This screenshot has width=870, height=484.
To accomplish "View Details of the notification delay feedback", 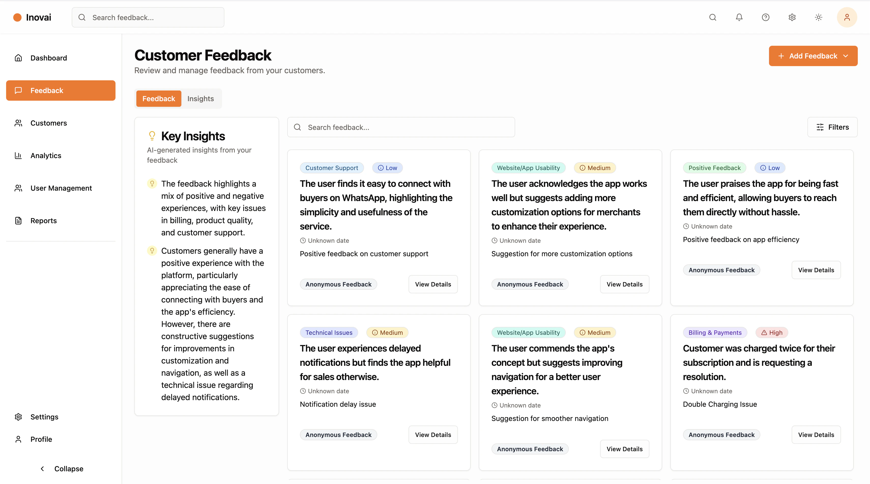I will (x=433, y=435).
